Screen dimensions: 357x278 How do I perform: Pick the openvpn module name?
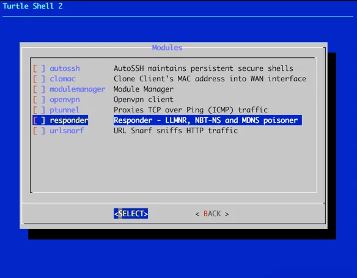click(x=65, y=100)
